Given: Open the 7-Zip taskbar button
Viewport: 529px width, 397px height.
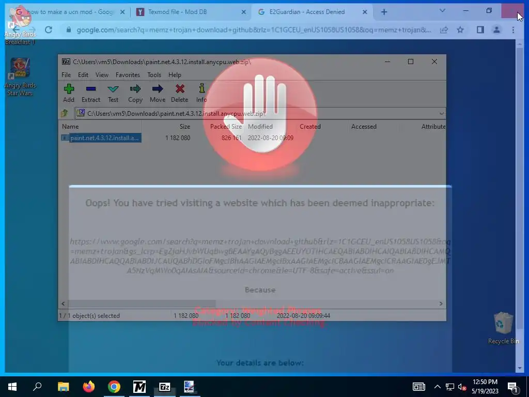Looking at the screenshot, I should [x=165, y=387].
